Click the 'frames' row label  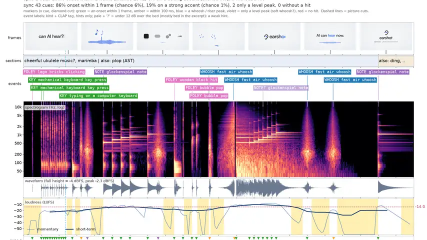14,37
